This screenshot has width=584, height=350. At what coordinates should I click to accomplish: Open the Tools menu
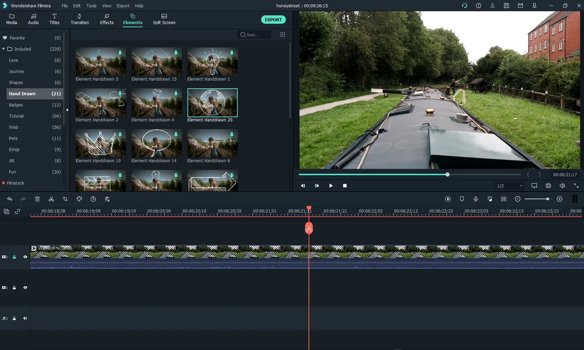(91, 5)
